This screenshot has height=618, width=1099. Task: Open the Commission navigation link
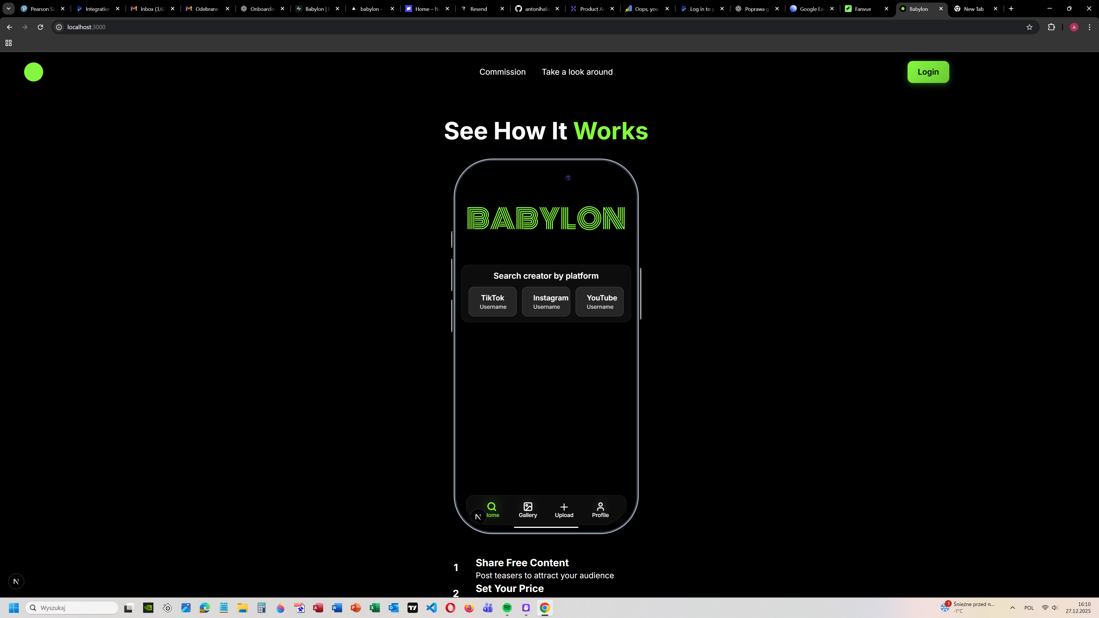(x=502, y=72)
